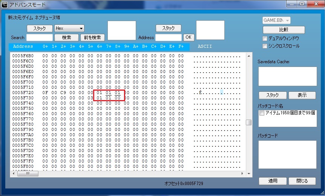Click OK next to the Address field
The width and height of the screenshot is (325, 196).
click(188, 38)
